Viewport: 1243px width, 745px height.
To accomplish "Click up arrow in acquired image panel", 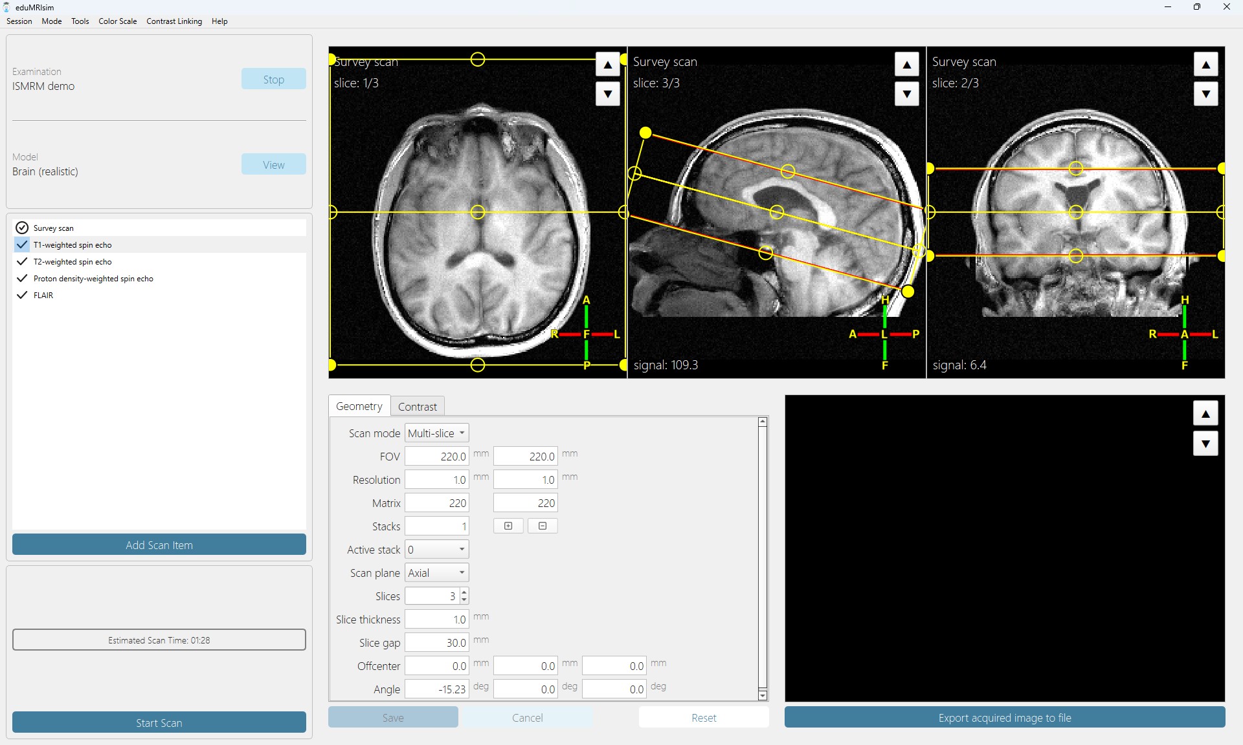I will point(1205,414).
